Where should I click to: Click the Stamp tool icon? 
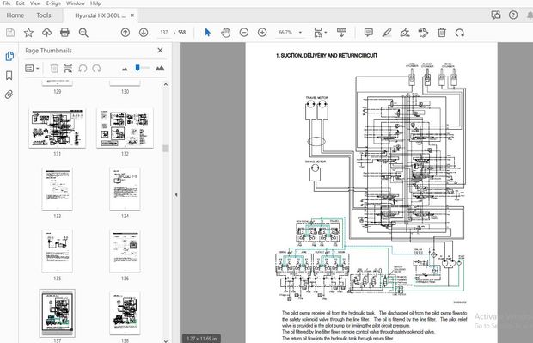[x=423, y=33]
